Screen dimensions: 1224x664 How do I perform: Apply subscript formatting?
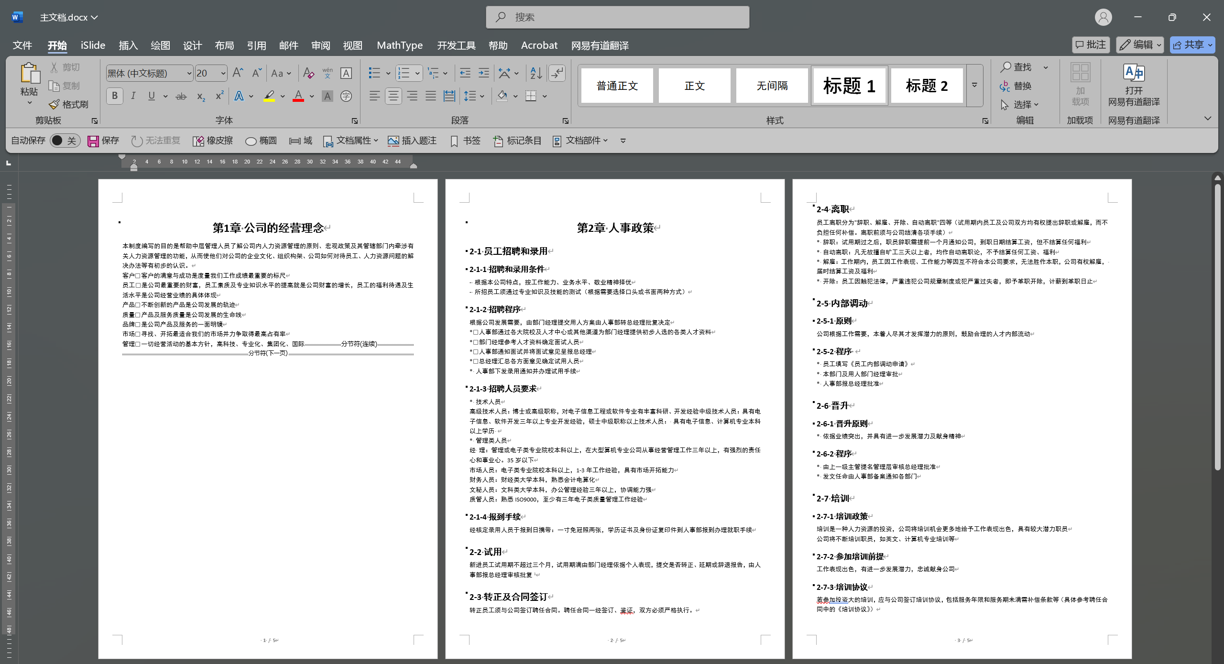point(201,97)
